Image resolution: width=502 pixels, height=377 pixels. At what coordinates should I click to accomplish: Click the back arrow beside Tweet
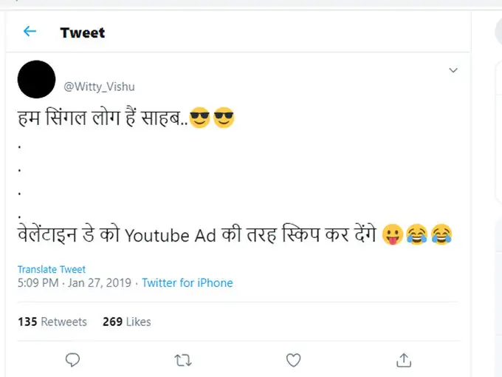pos(30,32)
